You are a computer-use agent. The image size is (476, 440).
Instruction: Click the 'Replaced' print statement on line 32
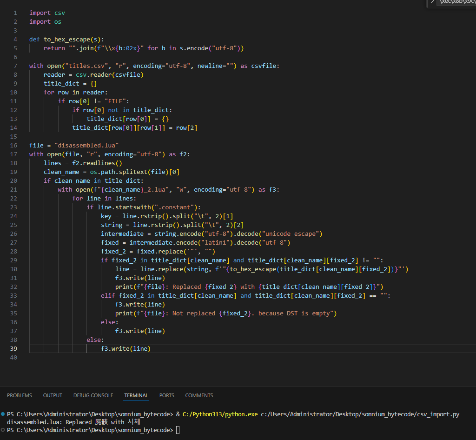click(x=249, y=287)
